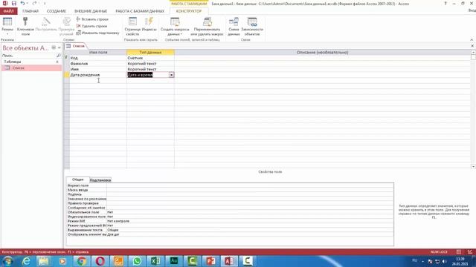476x267 pixels.
Task: Switch to the ГЛАВНАЯ ribbon tab
Action: click(x=30, y=11)
